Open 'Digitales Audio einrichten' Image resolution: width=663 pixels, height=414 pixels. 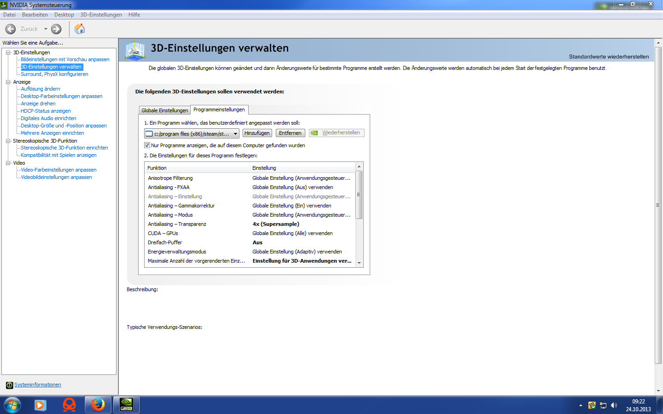48,119
